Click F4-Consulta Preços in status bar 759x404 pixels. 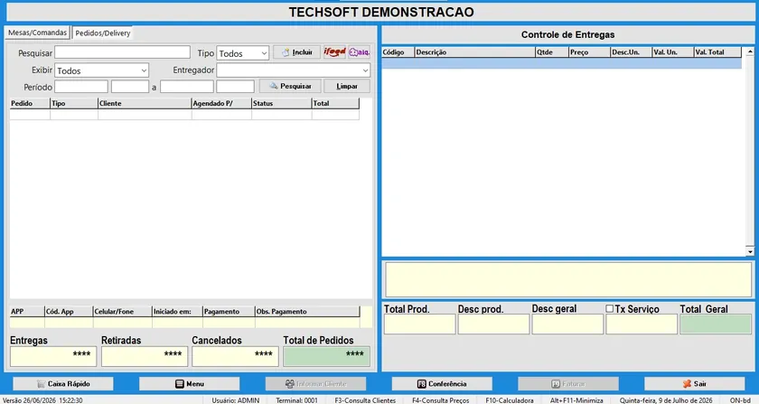(x=441, y=400)
